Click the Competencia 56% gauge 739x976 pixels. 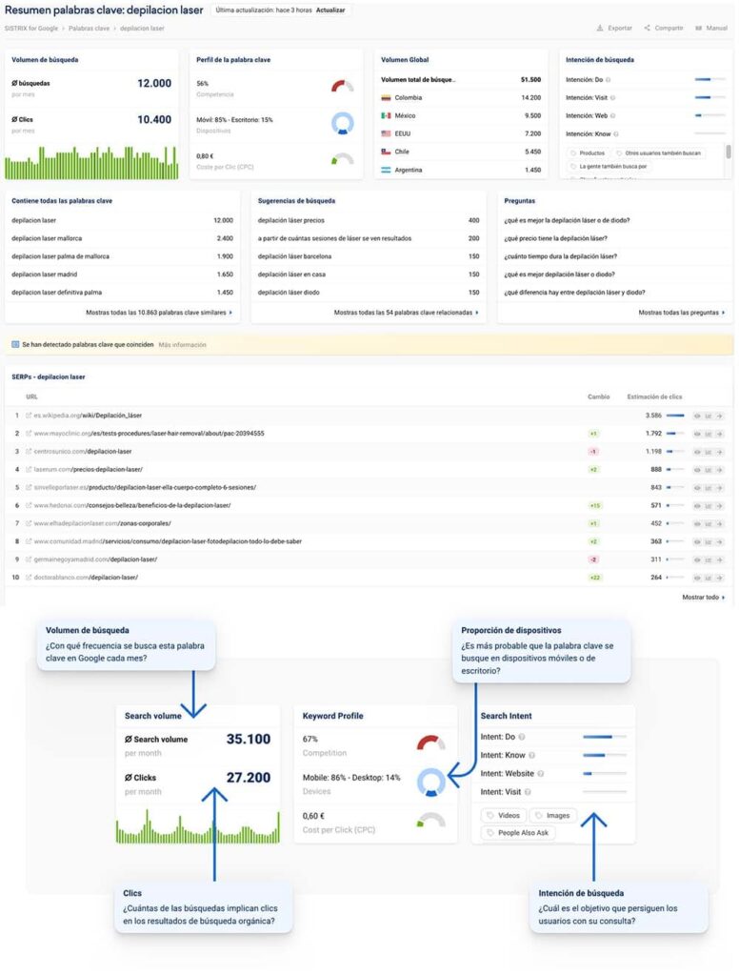tap(342, 86)
